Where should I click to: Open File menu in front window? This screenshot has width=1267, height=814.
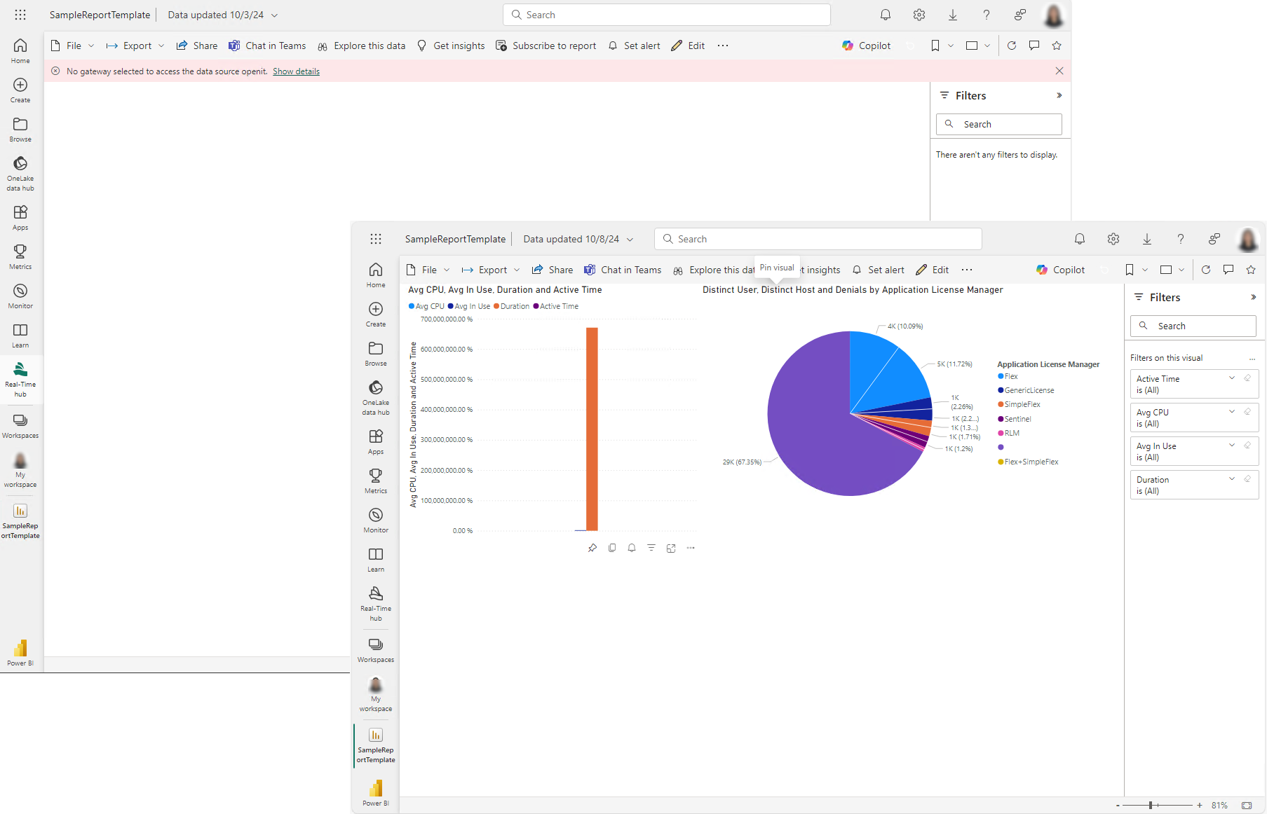tap(428, 270)
